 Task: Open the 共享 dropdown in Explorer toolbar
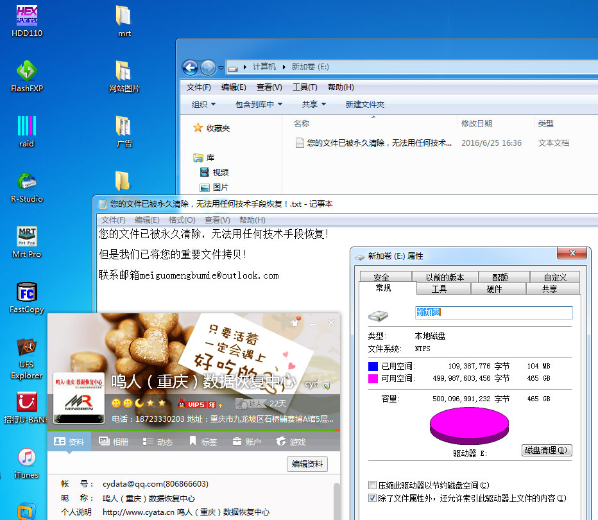[x=314, y=104]
